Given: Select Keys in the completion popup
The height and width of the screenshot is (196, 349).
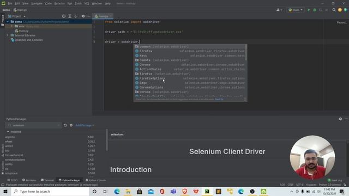Looking at the screenshot, I should tap(190, 56).
